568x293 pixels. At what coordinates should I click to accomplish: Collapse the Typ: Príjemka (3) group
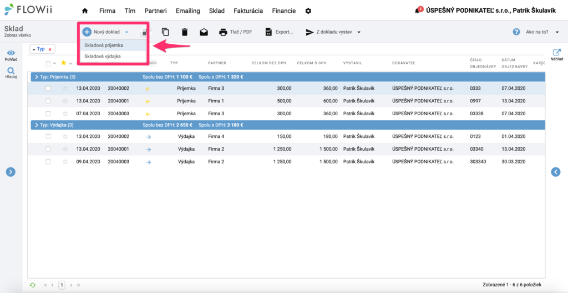click(x=37, y=76)
